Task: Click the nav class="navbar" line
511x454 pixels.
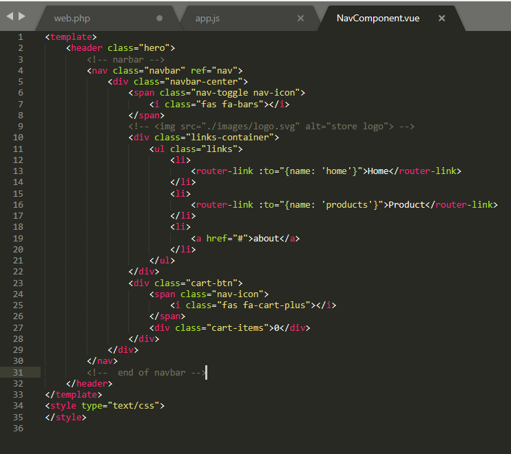Action: [165, 71]
